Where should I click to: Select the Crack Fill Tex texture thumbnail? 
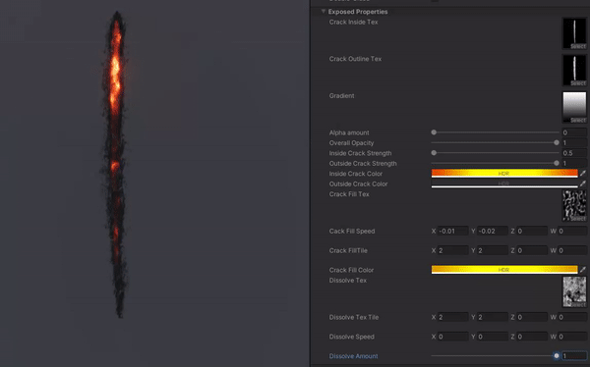coord(574,205)
